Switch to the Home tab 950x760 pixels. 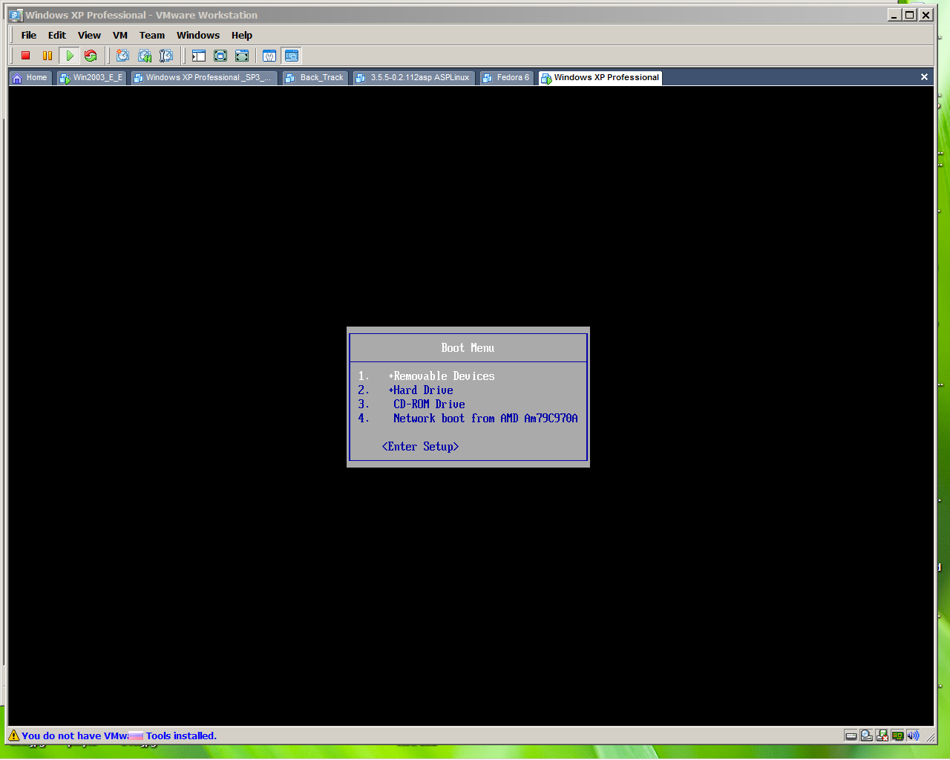pos(30,77)
